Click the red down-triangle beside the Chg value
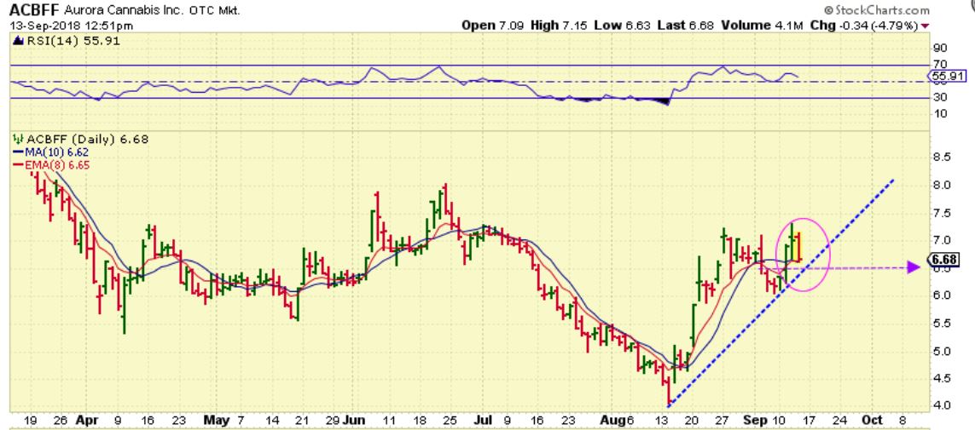 pyautogui.click(x=926, y=26)
